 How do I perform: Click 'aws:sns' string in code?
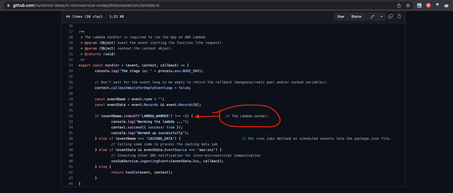click(206, 150)
